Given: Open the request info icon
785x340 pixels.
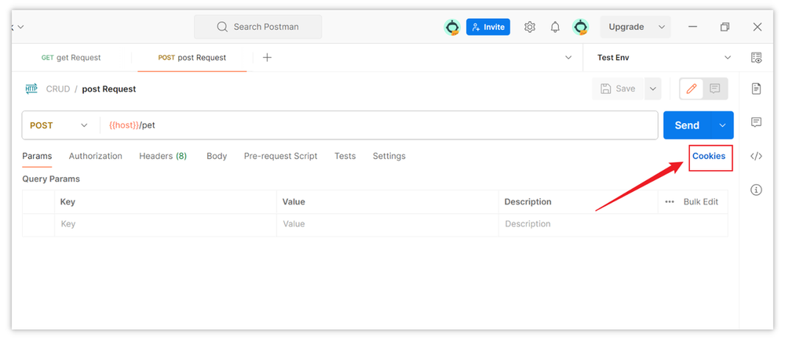Looking at the screenshot, I should pos(756,190).
